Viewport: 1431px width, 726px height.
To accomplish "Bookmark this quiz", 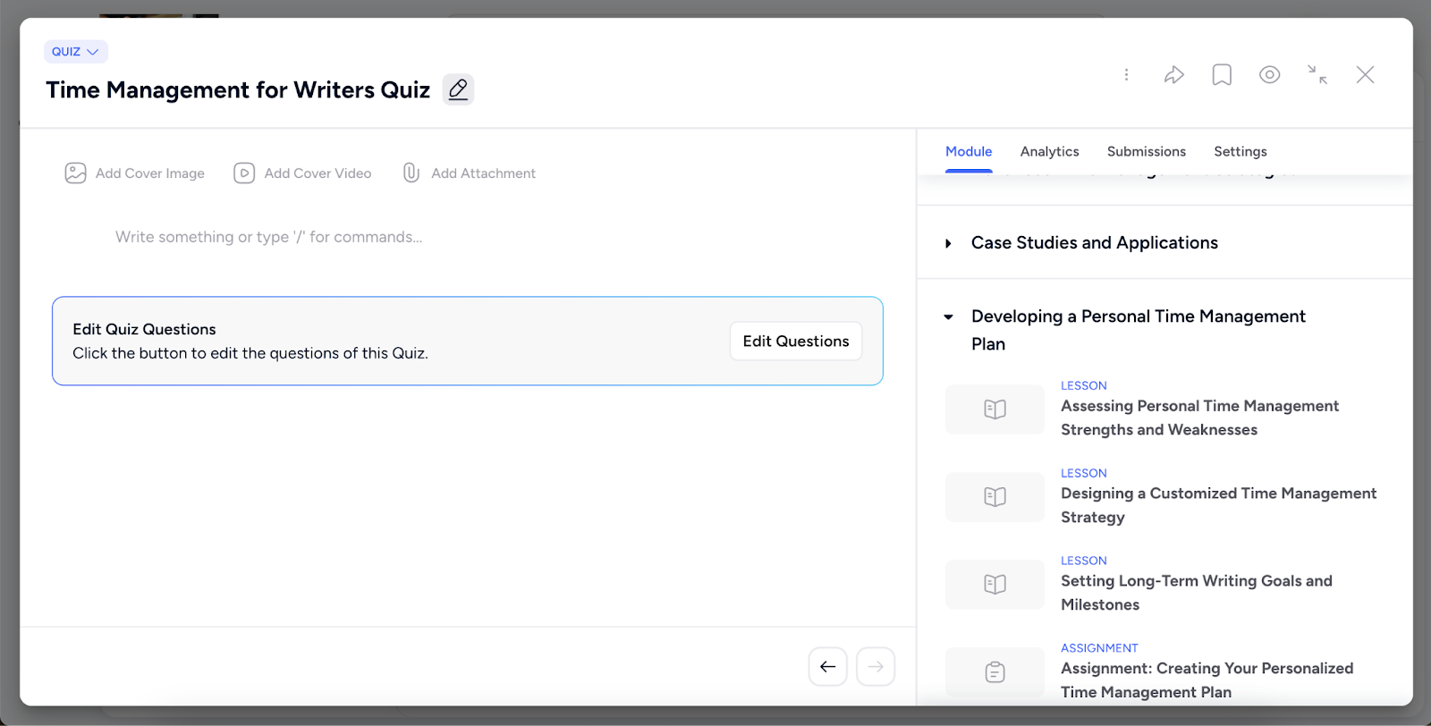I will 1222,74.
